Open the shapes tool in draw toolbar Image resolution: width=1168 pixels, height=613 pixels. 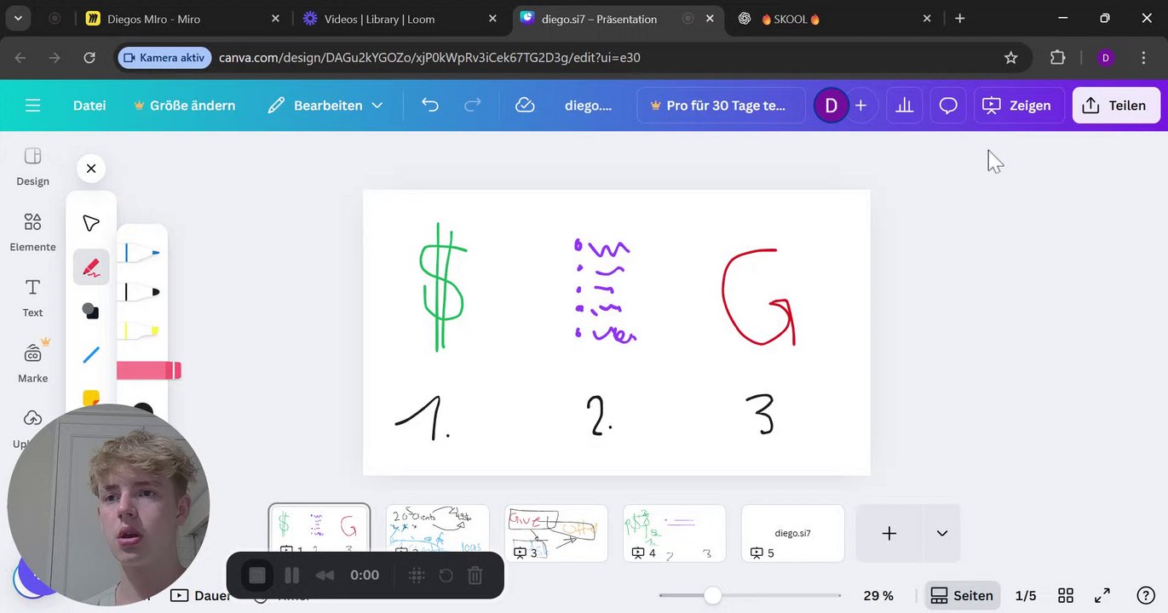point(91,311)
